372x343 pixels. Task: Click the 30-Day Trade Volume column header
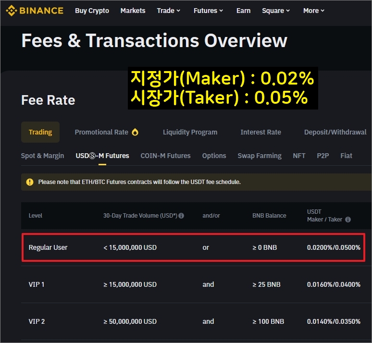pyautogui.click(x=140, y=216)
